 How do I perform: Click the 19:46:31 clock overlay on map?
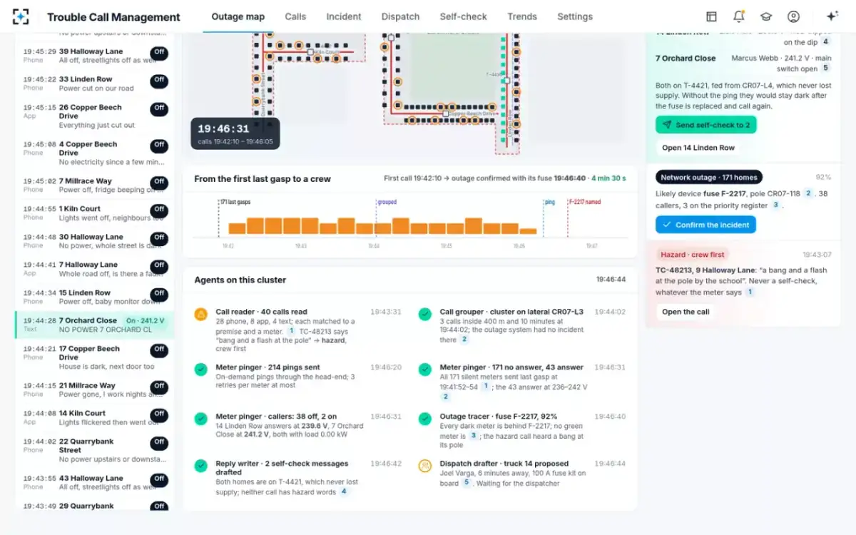[235, 133]
